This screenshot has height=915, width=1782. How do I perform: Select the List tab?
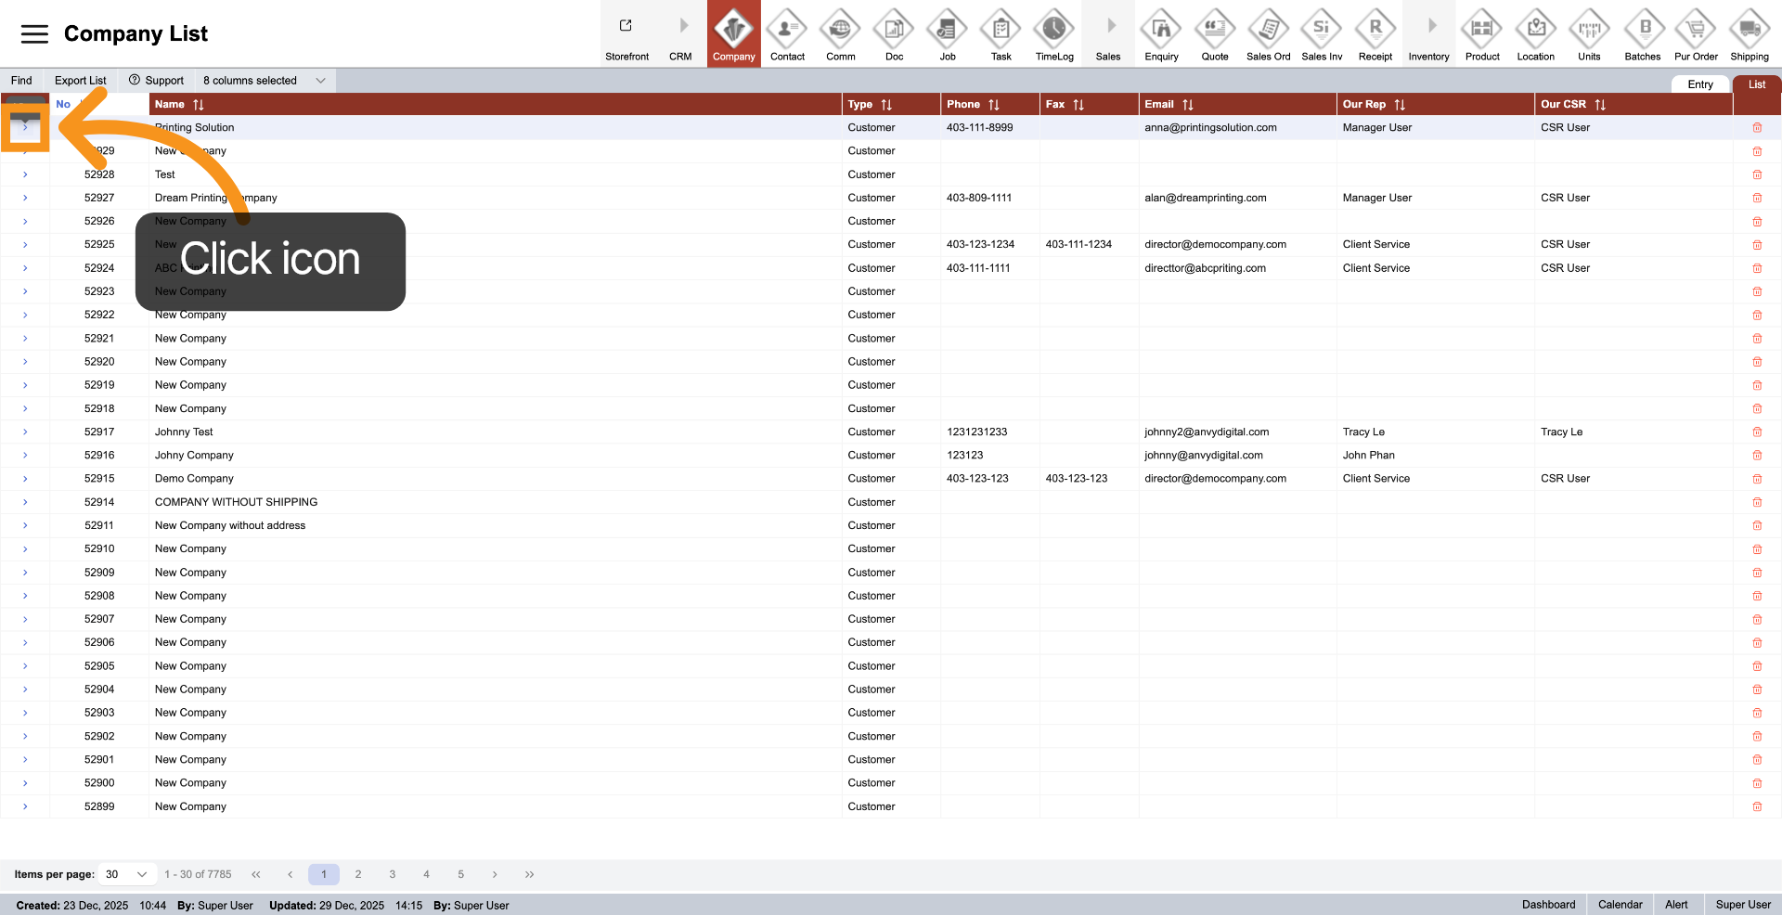click(x=1755, y=84)
